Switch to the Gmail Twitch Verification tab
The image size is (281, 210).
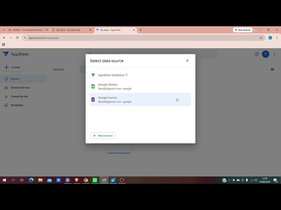tap(28, 30)
